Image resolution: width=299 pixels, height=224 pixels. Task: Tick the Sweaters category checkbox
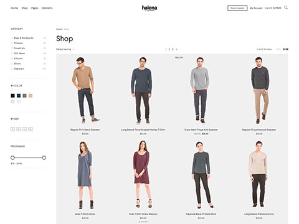pyautogui.click(x=12, y=68)
